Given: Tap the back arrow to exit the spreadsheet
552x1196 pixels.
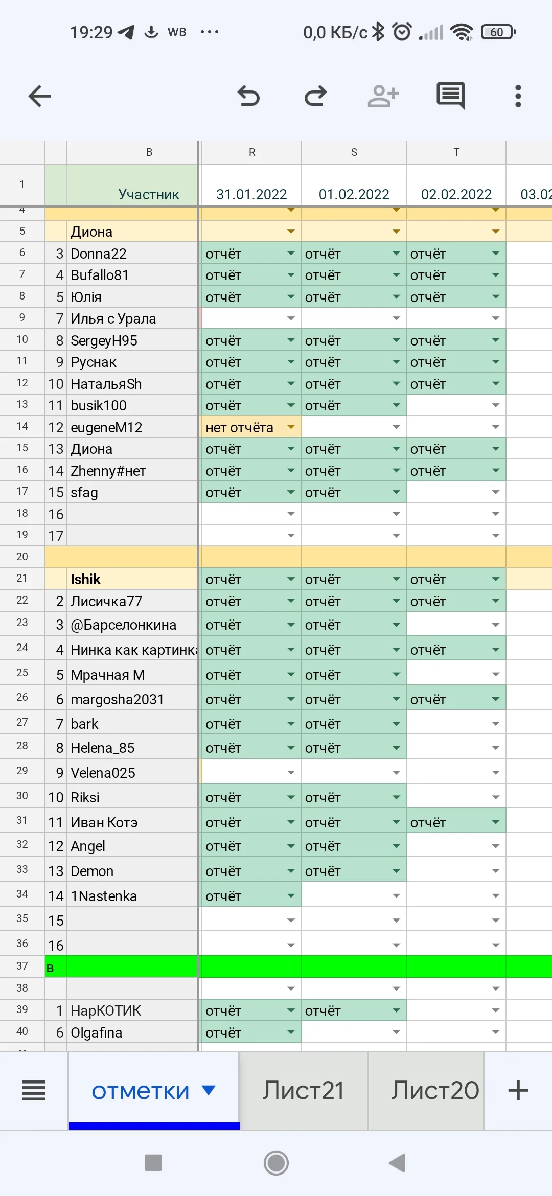Looking at the screenshot, I should point(40,96).
